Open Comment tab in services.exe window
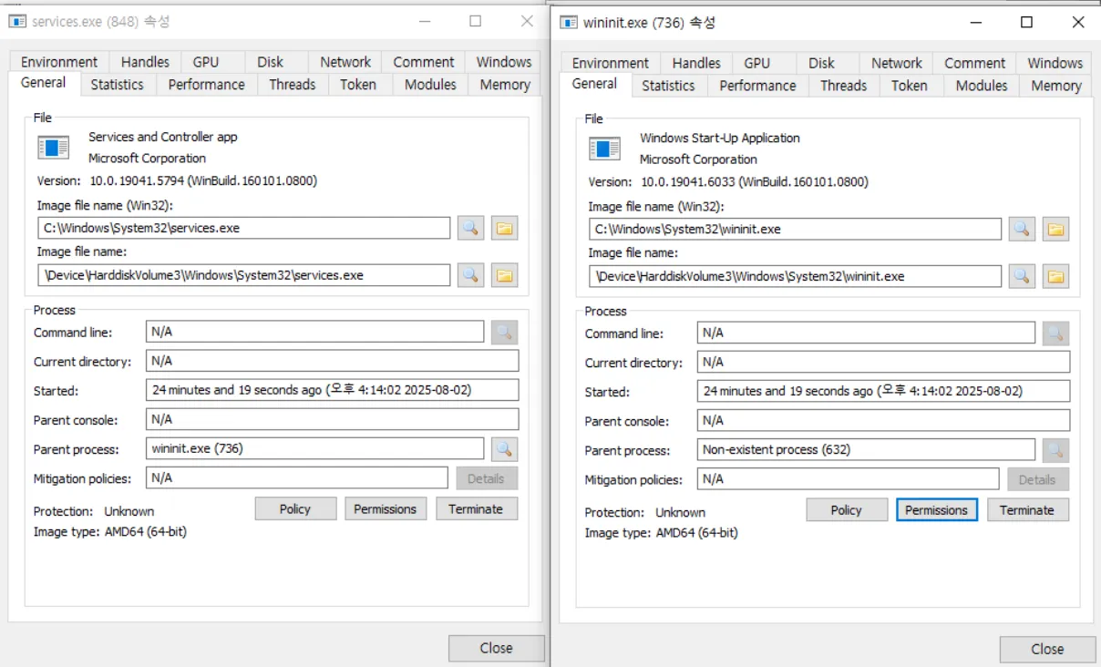The height and width of the screenshot is (667, 1101). click(x=424, y=62)
